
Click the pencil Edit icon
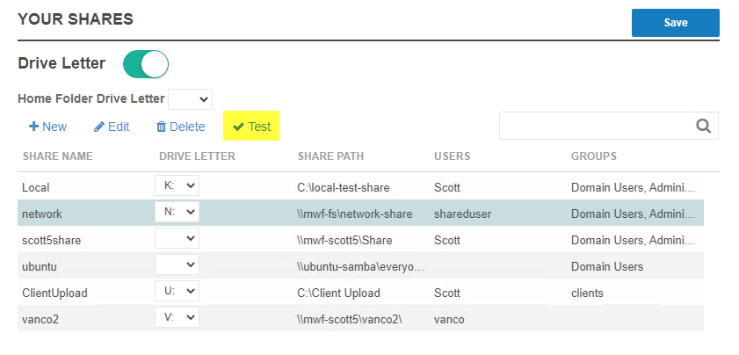pos(99,127)
